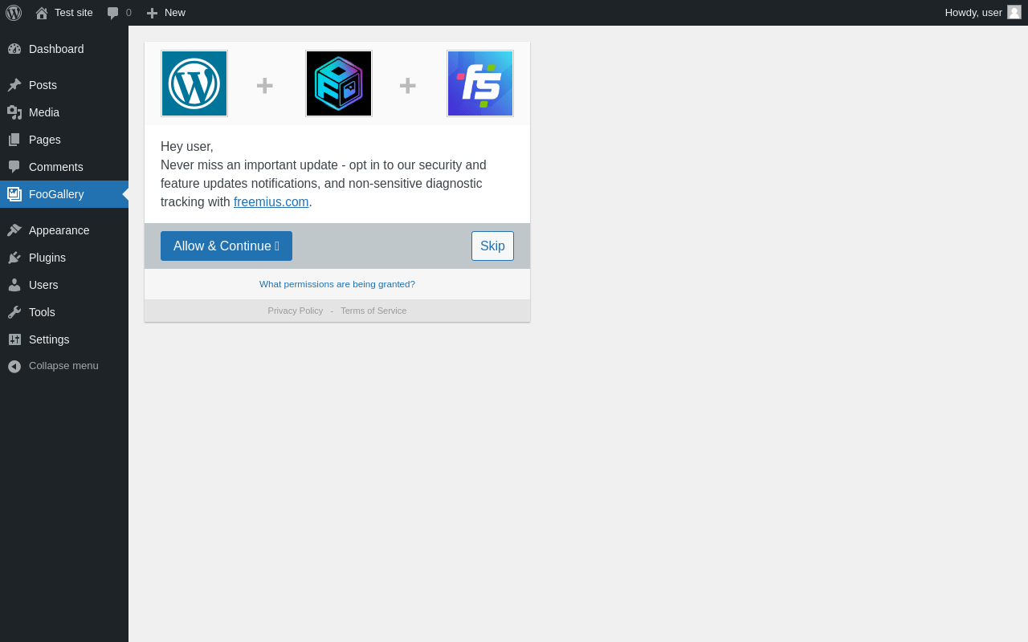The width and height of the screenshot is (1028, 642).
Task: Open the Terms of Service link
Action: 373,311
